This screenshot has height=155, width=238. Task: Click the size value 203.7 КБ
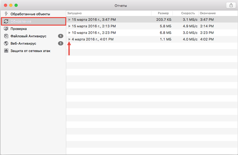coord(164,19)
